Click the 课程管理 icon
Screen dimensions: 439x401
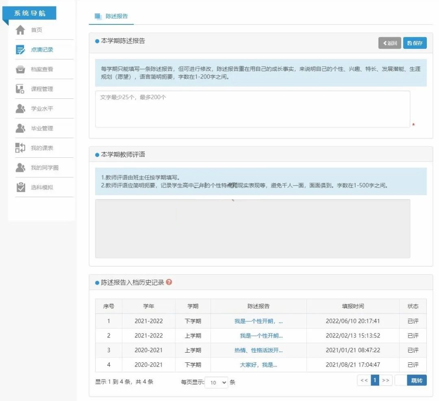click(x=20, y=89)
